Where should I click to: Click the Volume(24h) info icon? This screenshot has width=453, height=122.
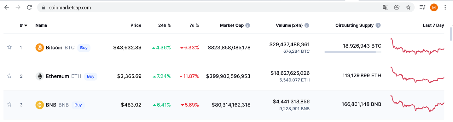coord(307,25)
